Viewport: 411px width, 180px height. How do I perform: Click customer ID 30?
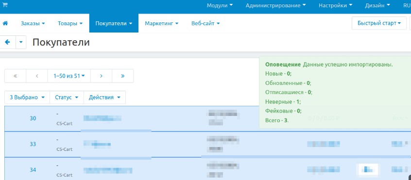point(33,118)
